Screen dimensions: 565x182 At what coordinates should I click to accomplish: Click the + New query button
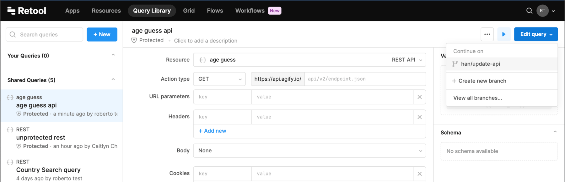coord(102,34)
